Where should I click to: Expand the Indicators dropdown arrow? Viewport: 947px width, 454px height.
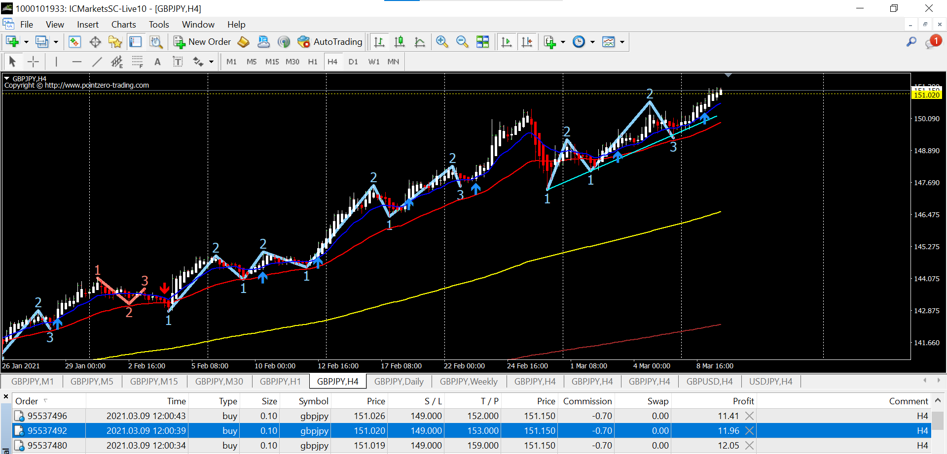tap(563, 42)
